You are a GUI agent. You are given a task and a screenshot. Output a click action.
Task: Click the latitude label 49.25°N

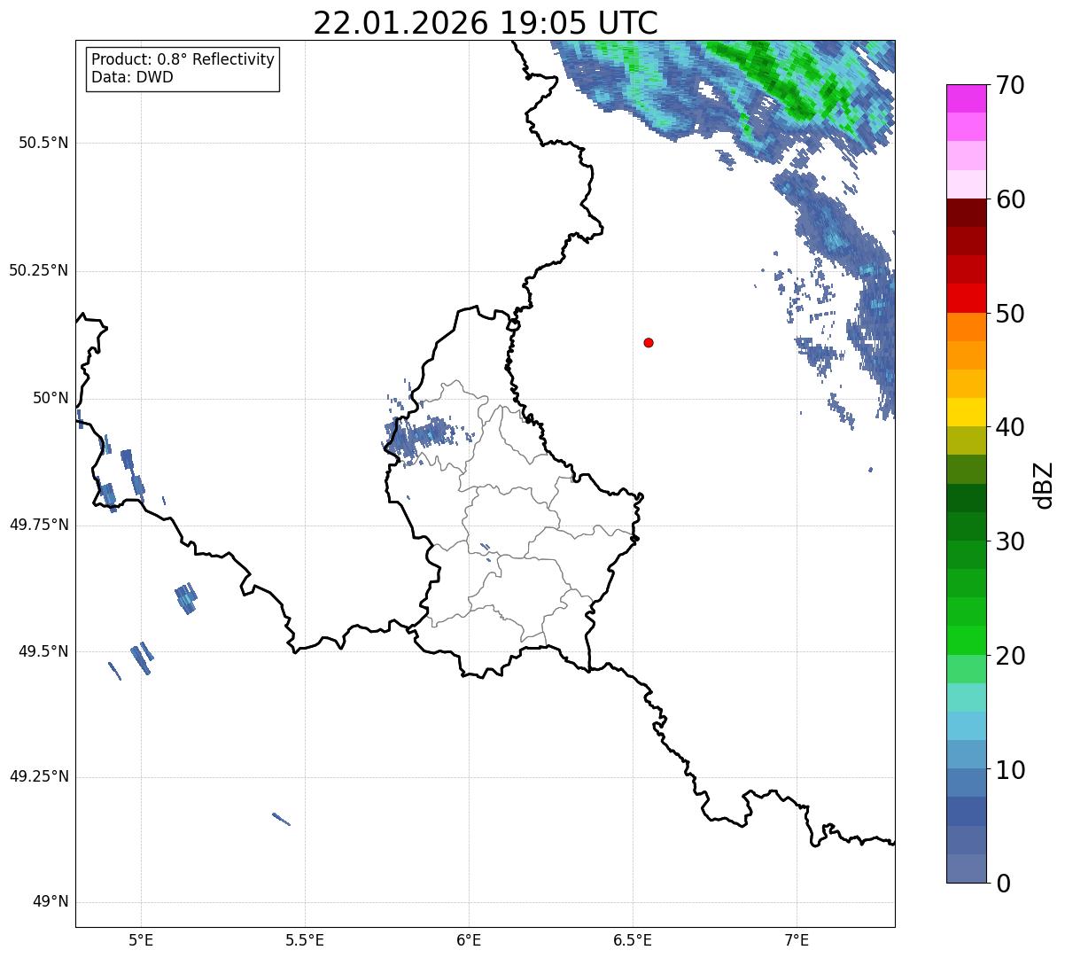[39, 777]
